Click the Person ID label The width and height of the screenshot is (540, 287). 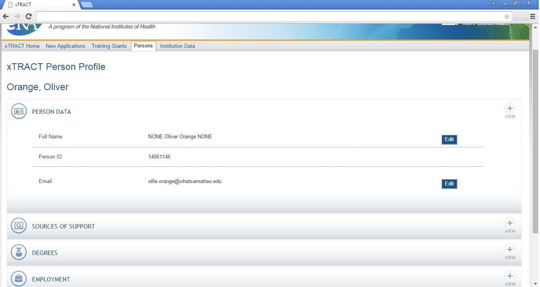[x=50, y=157]
